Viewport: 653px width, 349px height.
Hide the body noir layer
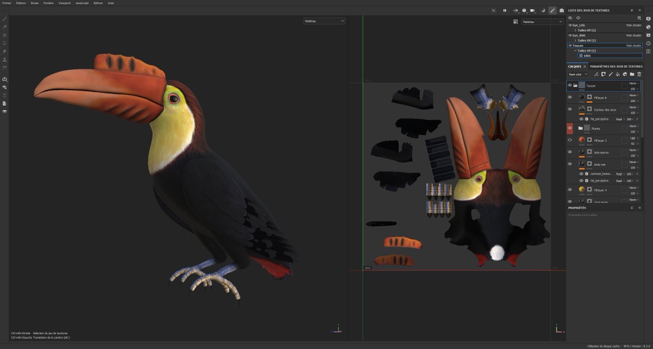[570, 164]
